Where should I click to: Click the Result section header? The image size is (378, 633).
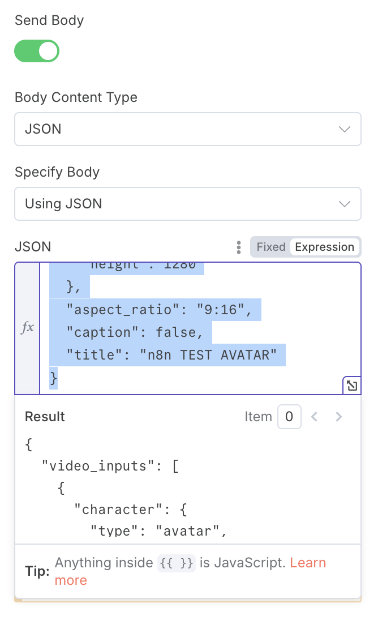(45, 417)
